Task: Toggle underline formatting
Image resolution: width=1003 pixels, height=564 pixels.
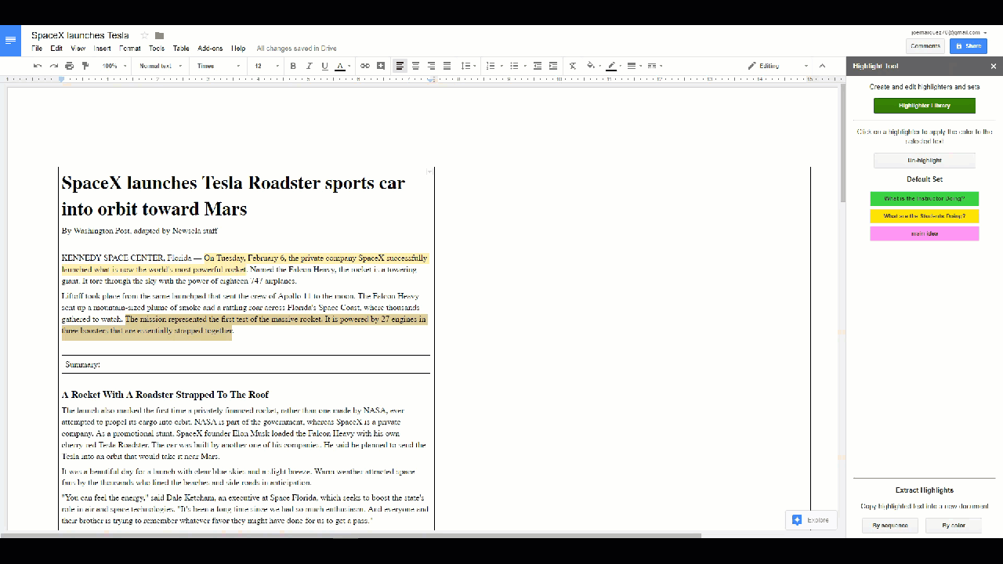Action: (x=324, y=66)
